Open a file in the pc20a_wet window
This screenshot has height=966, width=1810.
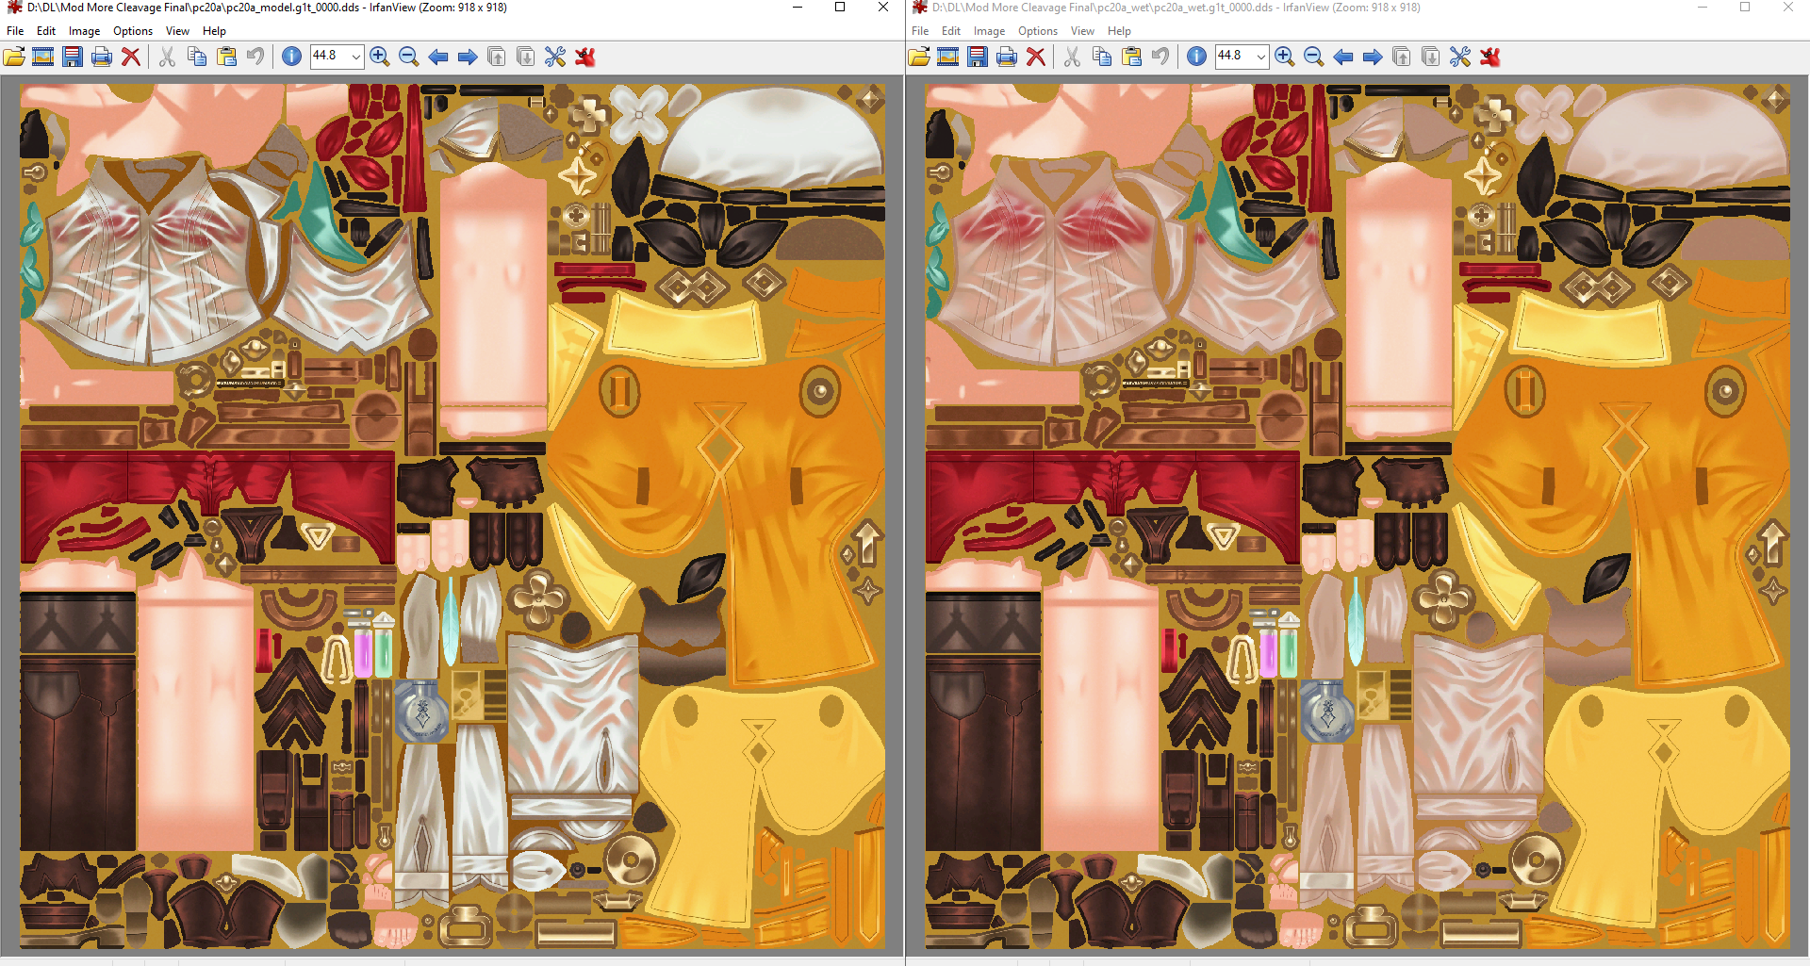919,57
